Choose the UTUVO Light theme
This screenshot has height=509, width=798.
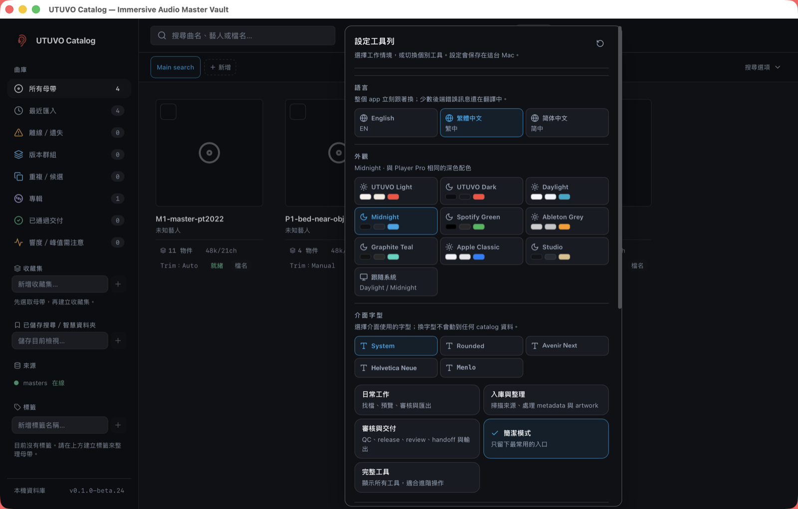pos(396,191)
